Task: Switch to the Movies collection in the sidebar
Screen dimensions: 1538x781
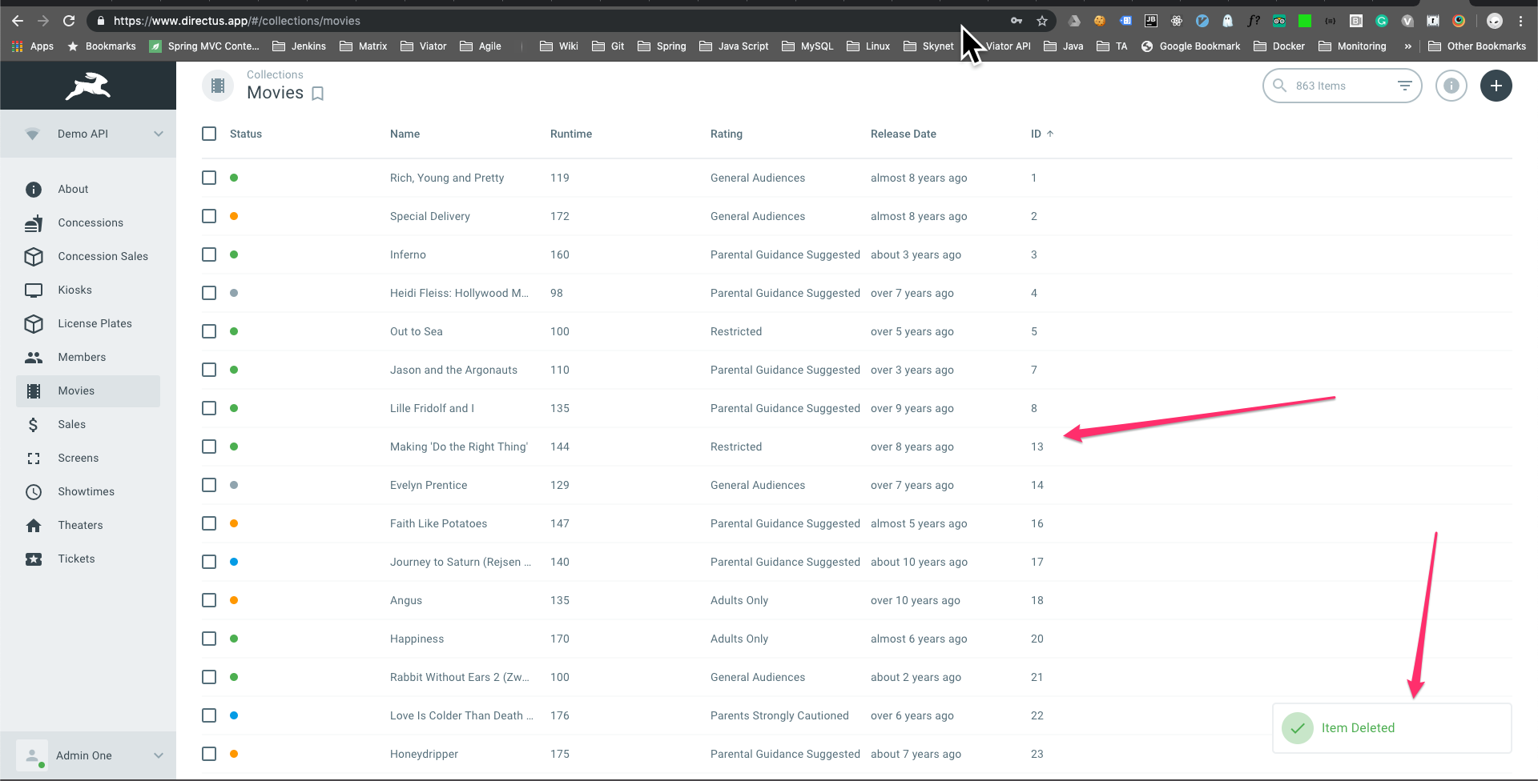Action: [x=76, y=390]
